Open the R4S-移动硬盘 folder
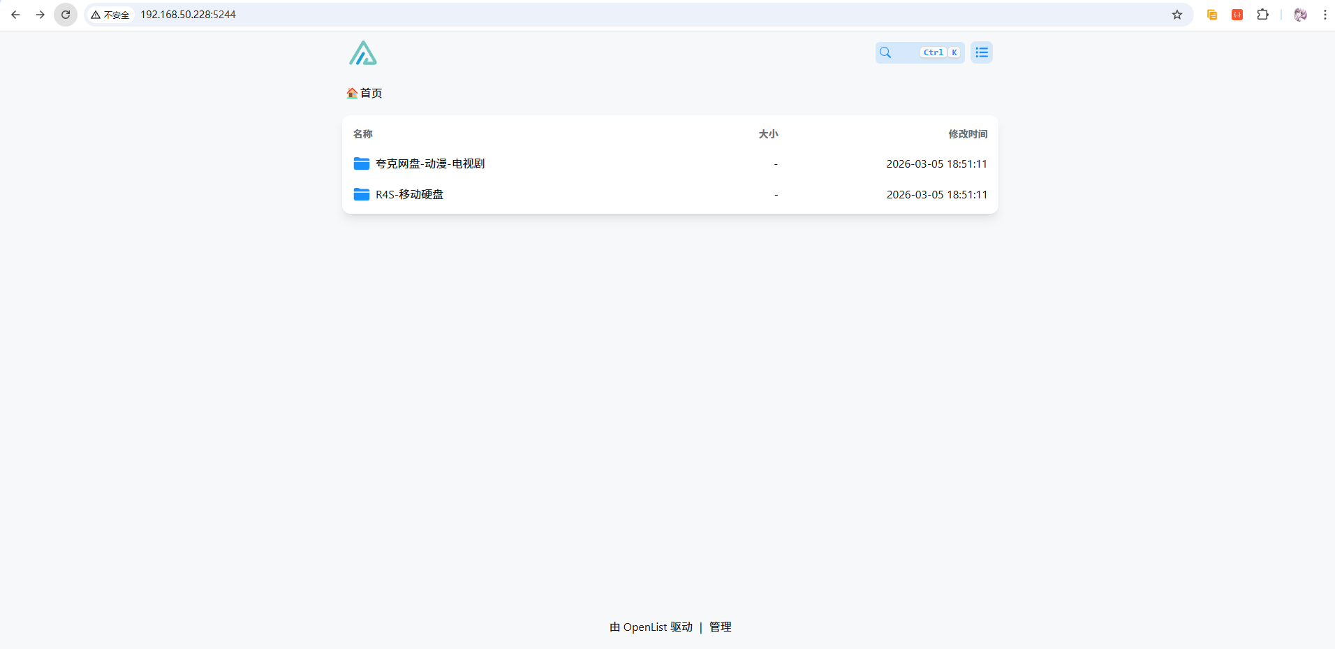 pyautogui.click(x=409, y=194)
